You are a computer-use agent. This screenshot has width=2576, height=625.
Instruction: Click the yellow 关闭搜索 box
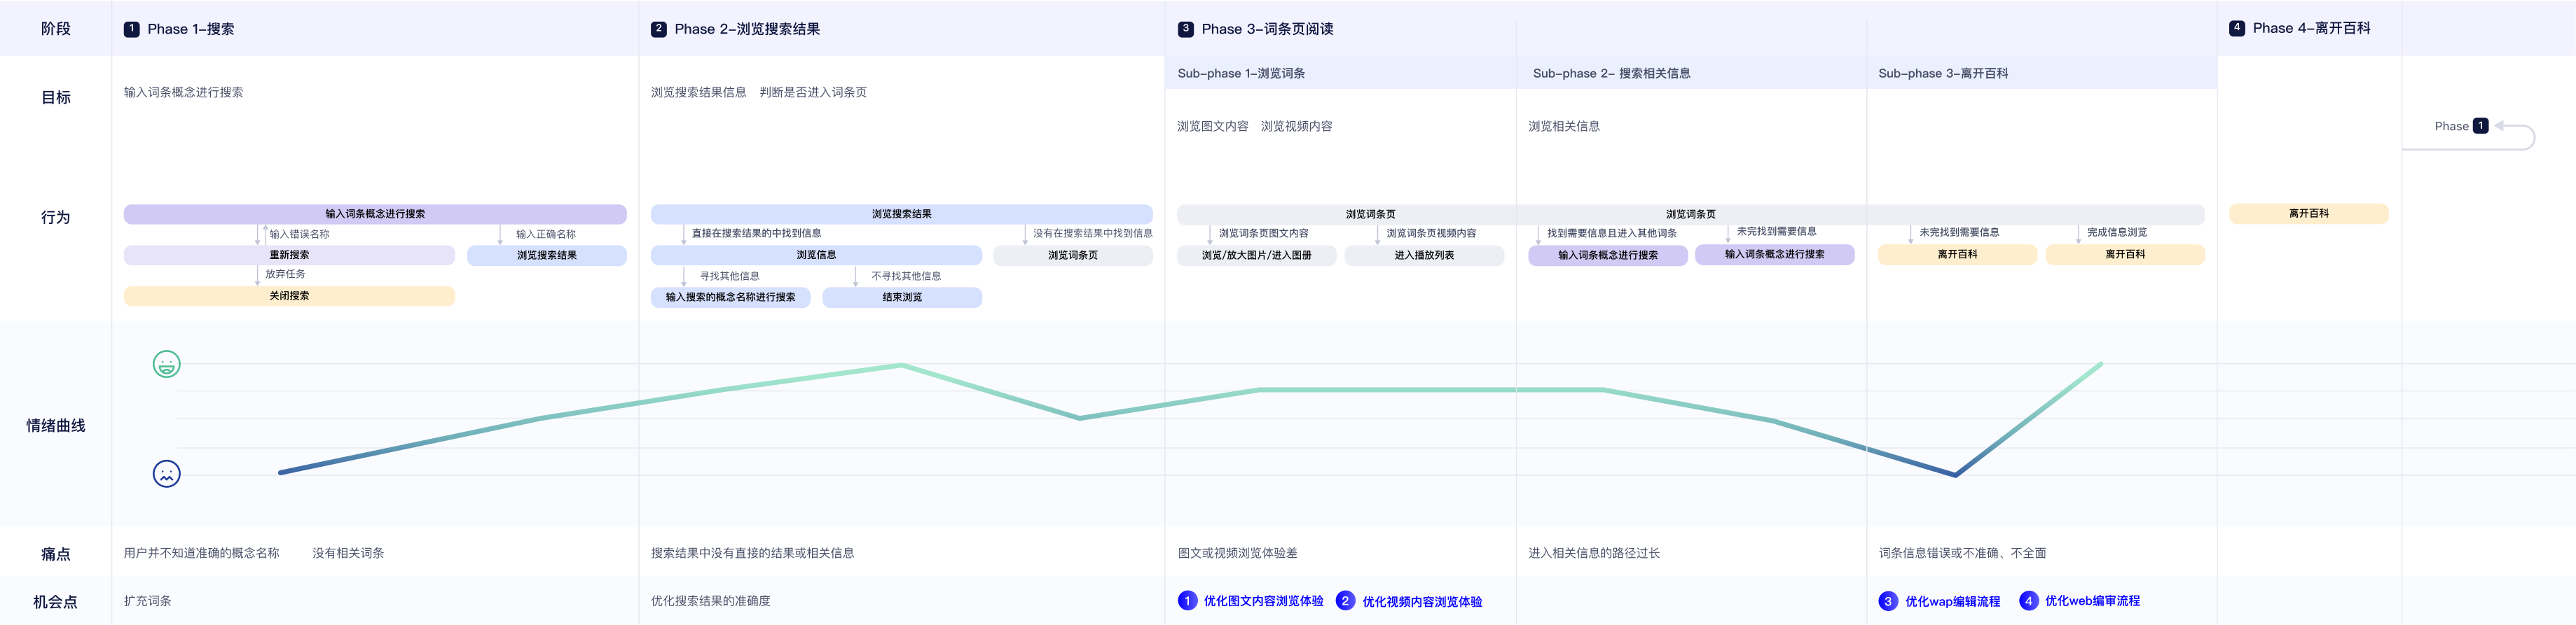289,297
